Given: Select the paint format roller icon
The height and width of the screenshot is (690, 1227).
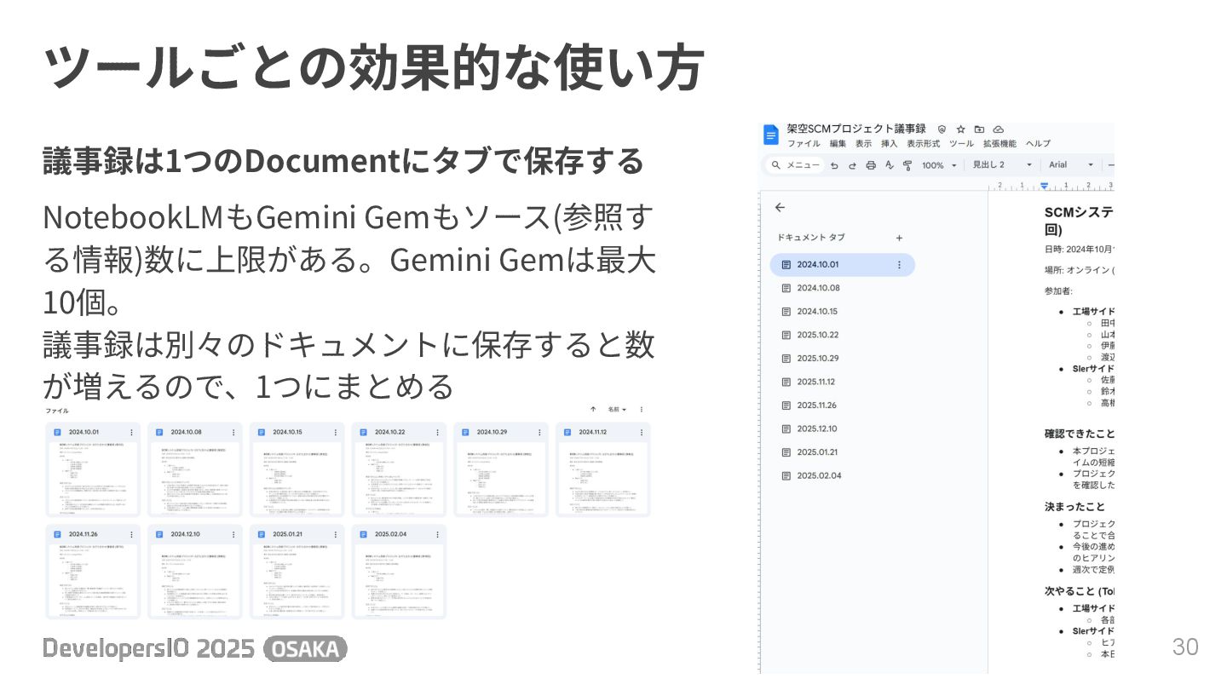Looking at the screenshot, I should point(907,165).
